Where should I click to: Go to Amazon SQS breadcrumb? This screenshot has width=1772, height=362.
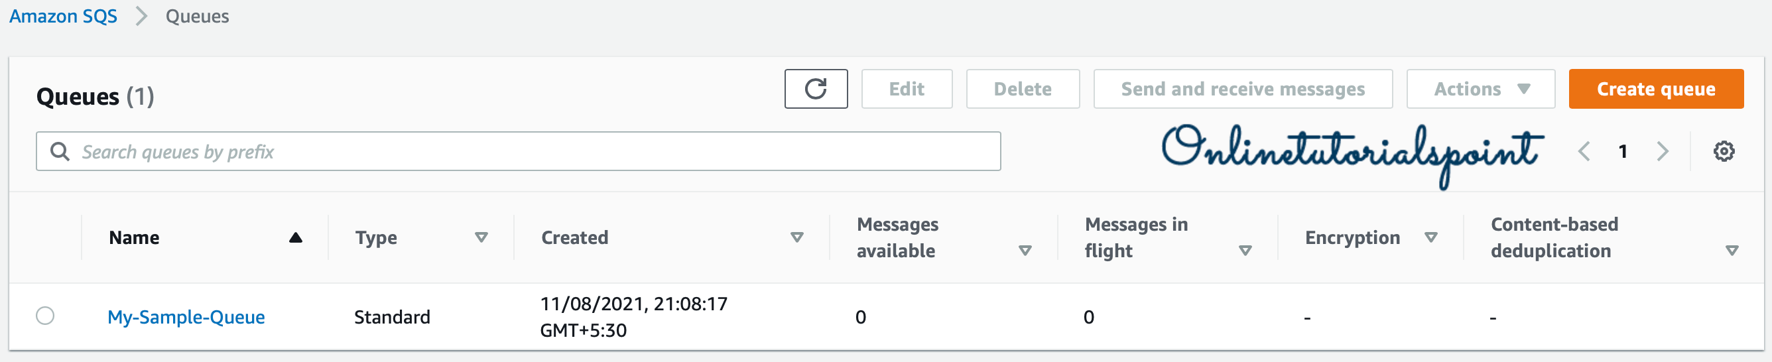pos(63,16)
